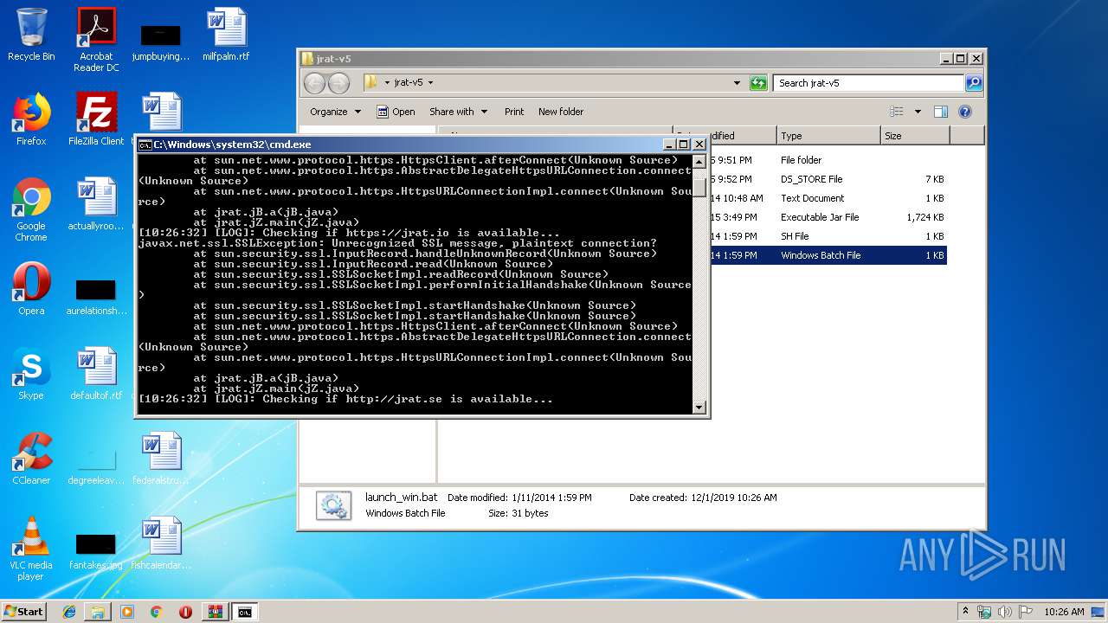Click the search magnifier button
The image size is (1108, 623).
(x=974, y=83)
